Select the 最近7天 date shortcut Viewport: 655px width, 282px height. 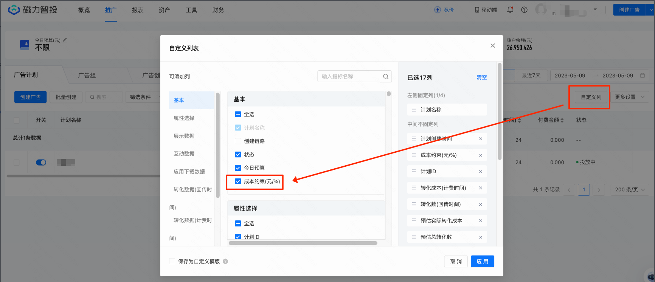pos(531,76)
